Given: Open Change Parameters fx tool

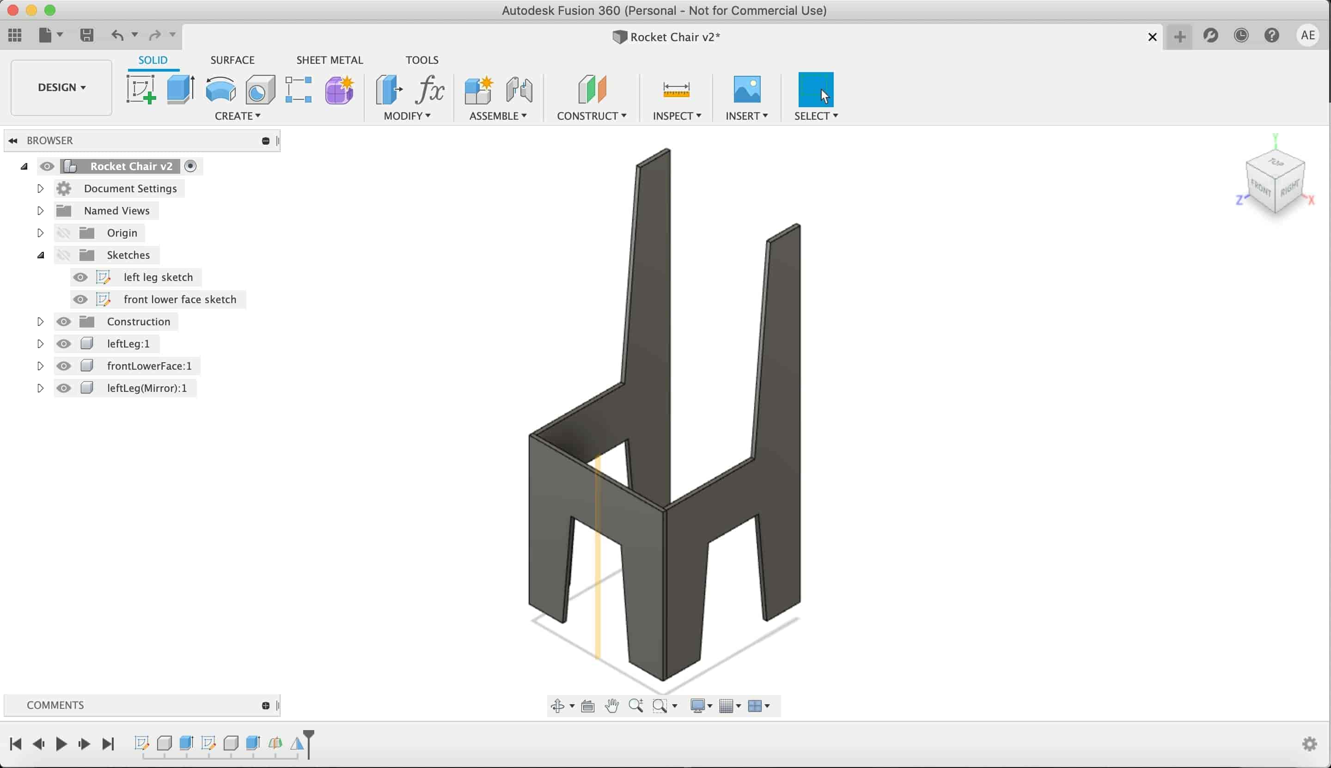Looking at the screenshot, I should tap(429, 89).
